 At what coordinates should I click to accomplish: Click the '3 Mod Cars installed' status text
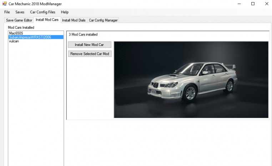[83, 35]
